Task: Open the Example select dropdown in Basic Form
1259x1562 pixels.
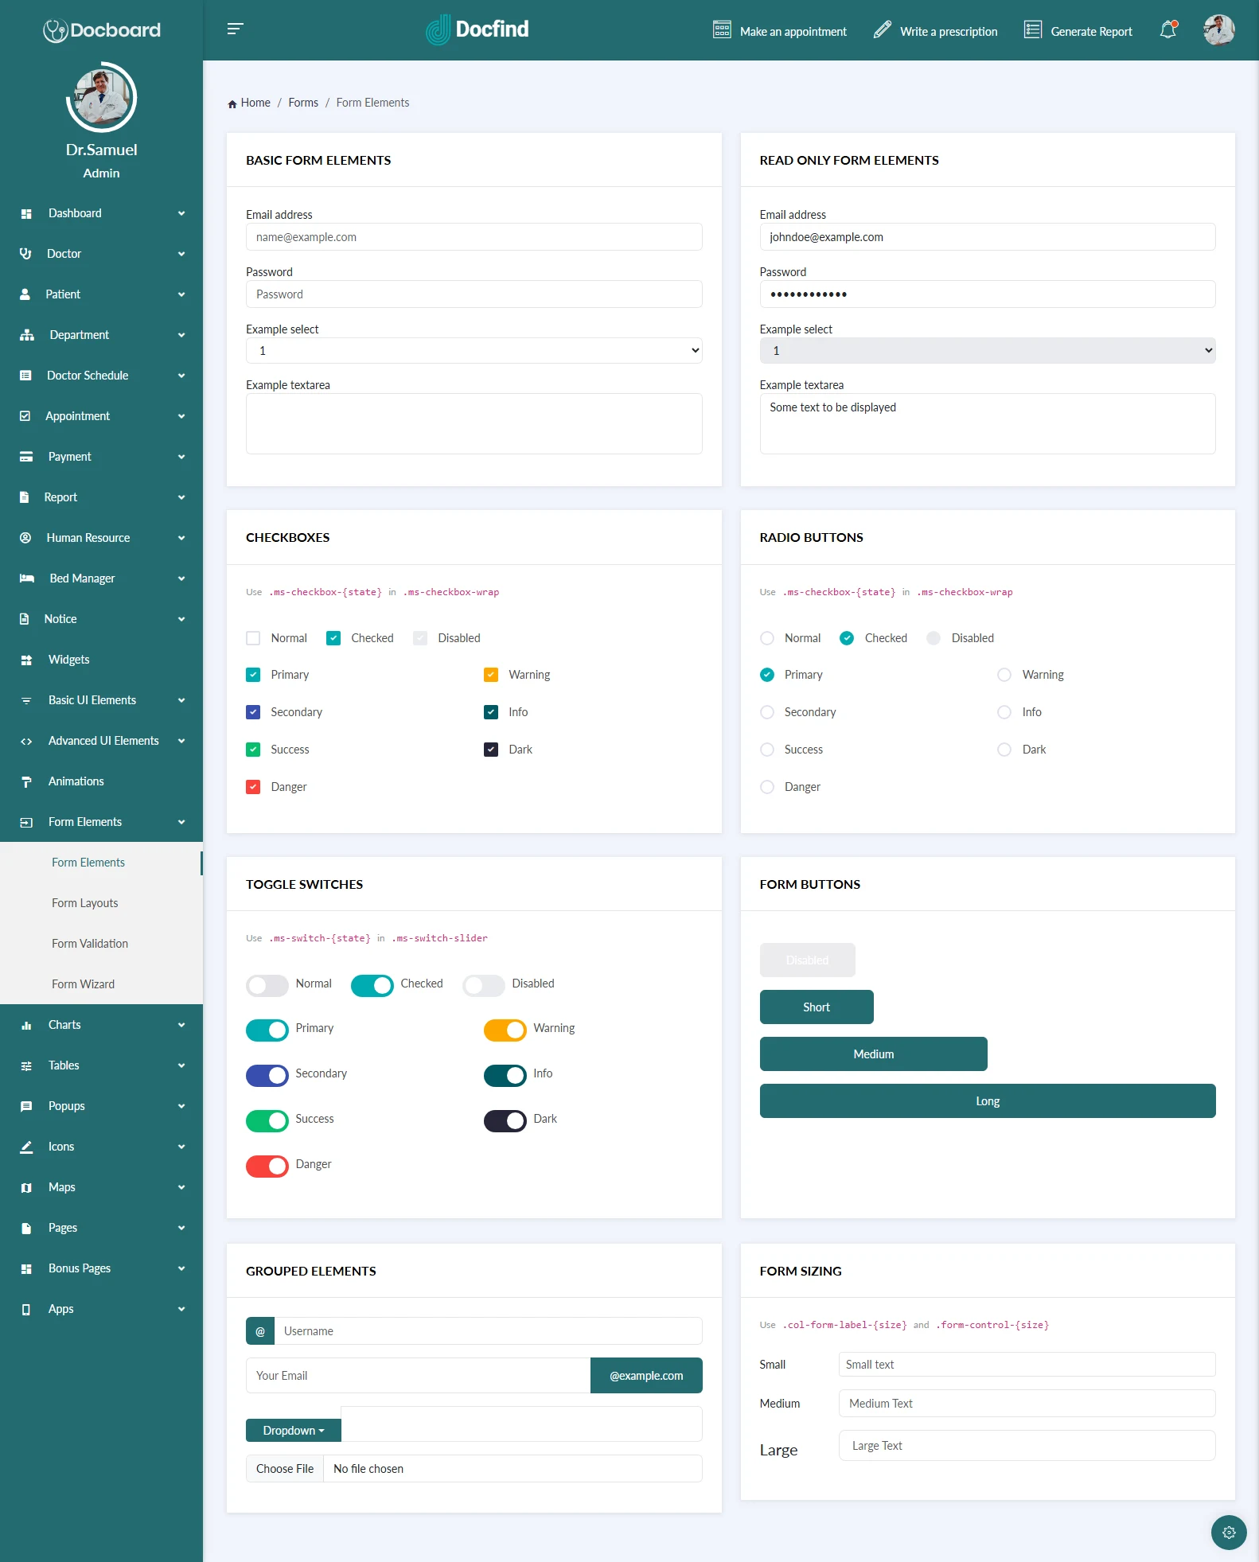Action: (x=474, y=351)
